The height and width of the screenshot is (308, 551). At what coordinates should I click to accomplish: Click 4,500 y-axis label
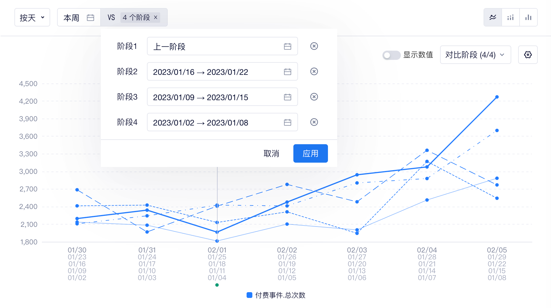[28, 84]
